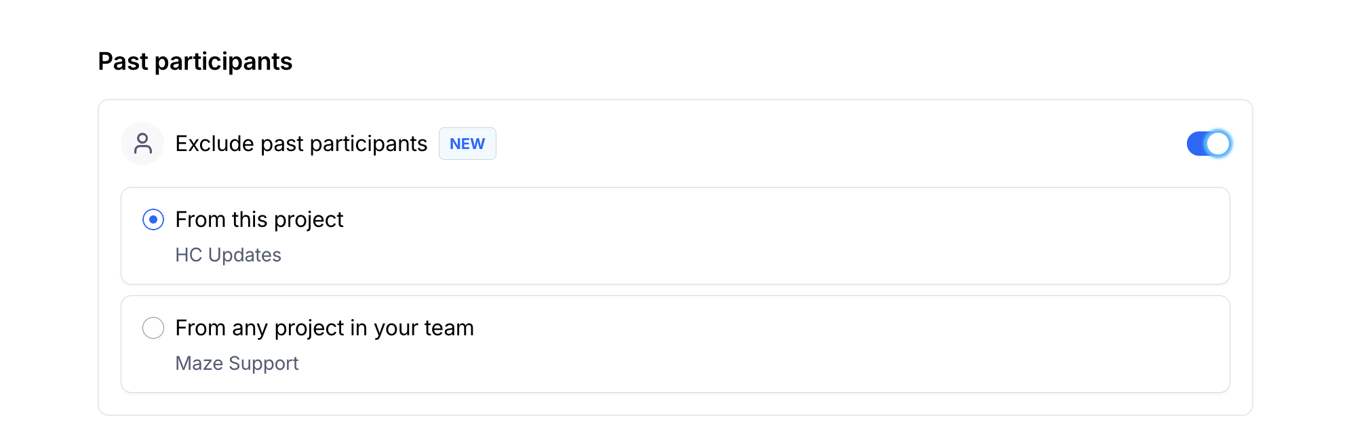Click the "Exclude past participants" label text
The height and width of the screenshot is (443, 1351).
[x=301, y=144]
